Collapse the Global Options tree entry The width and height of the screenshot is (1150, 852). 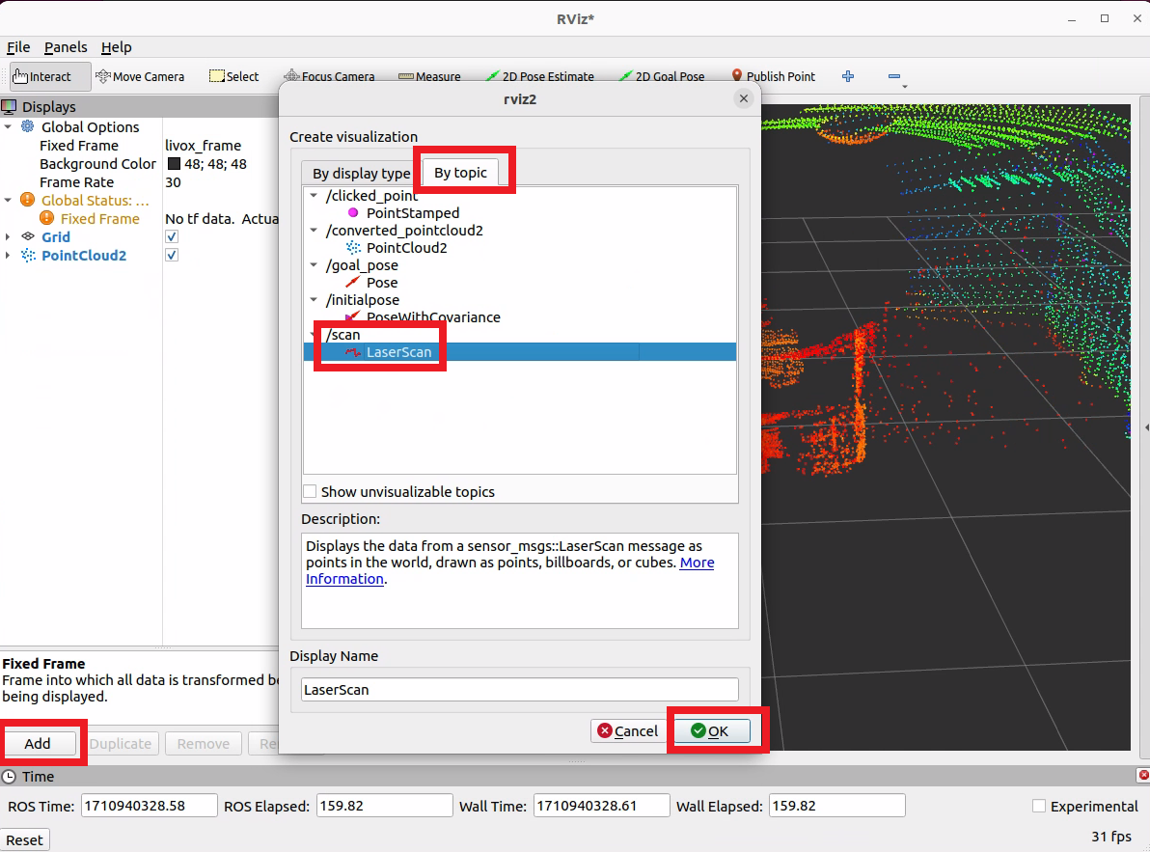tap(10, 126)
